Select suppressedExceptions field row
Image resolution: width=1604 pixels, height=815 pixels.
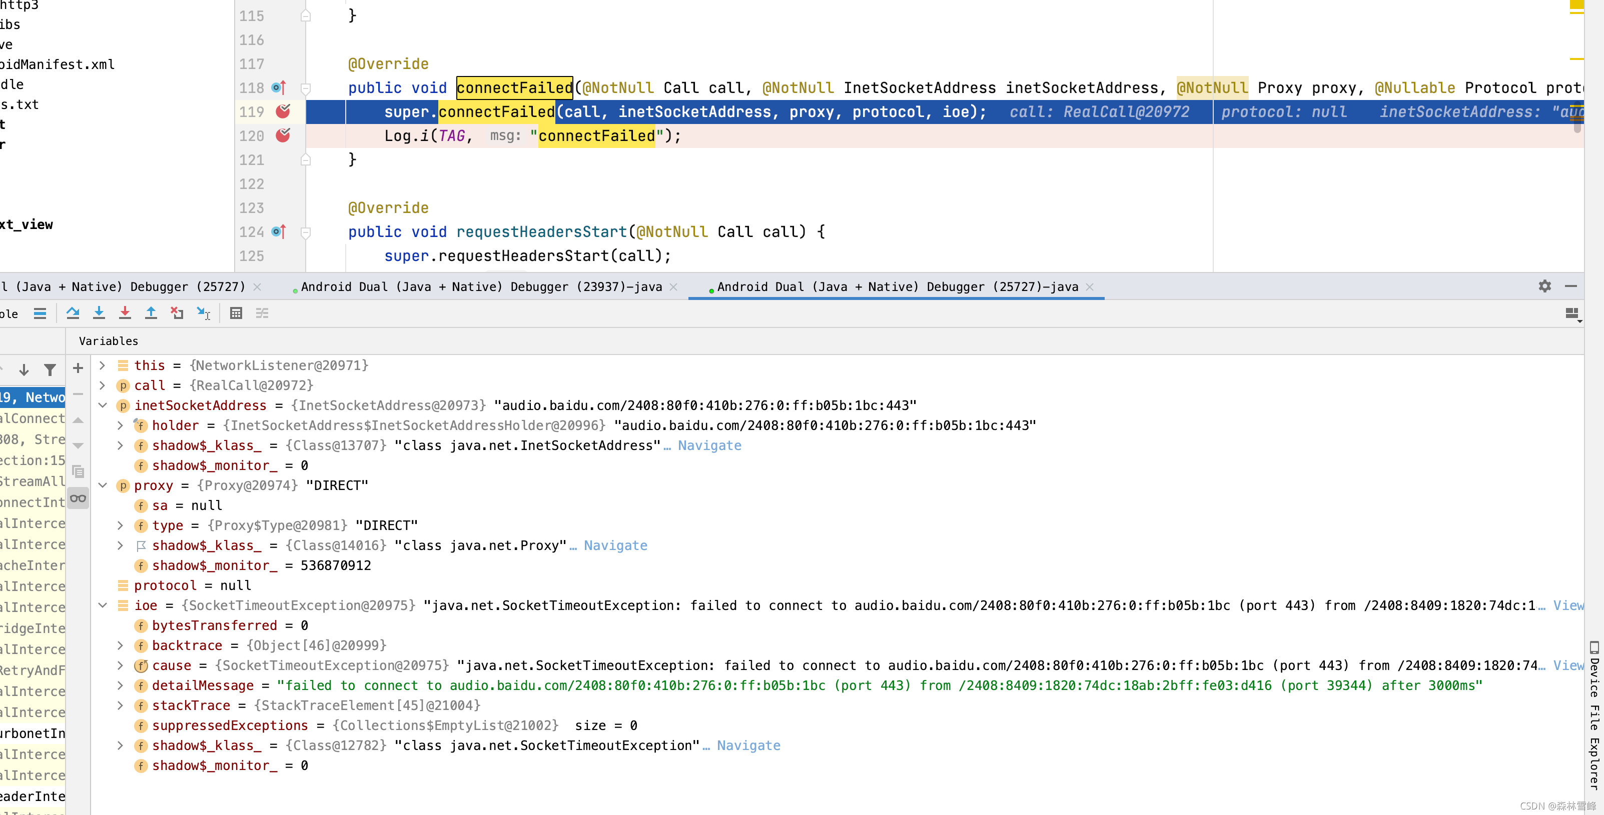coord(838,725)
